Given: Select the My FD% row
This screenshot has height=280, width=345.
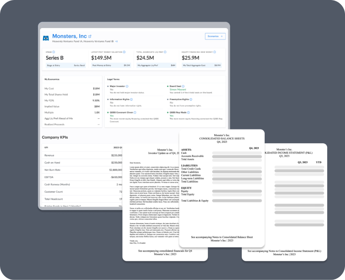Looking at the screenshot, I should [x=72, y=101].
